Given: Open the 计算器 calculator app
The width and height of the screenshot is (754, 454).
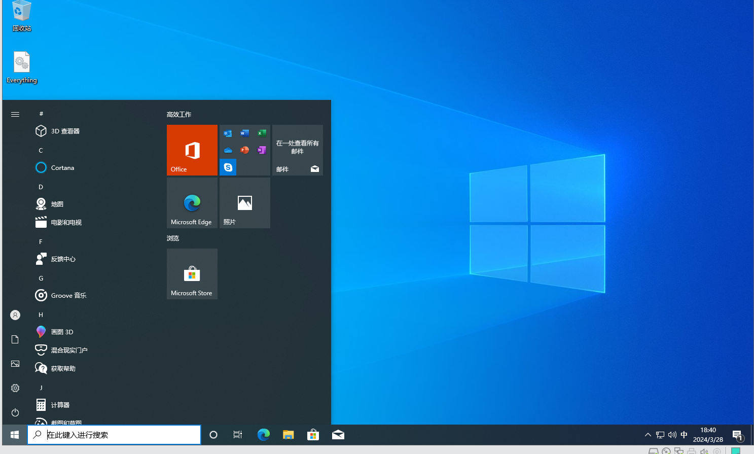Looking at the screenshot, I should (x=60, y=405).
